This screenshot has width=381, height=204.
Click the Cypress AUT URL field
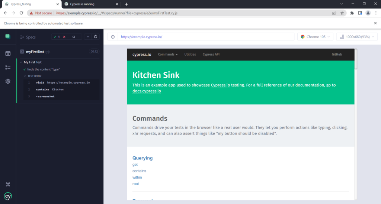[206, 37]
